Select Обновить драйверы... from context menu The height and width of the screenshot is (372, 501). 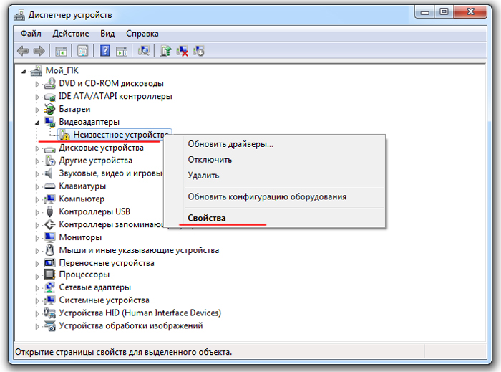230,144
